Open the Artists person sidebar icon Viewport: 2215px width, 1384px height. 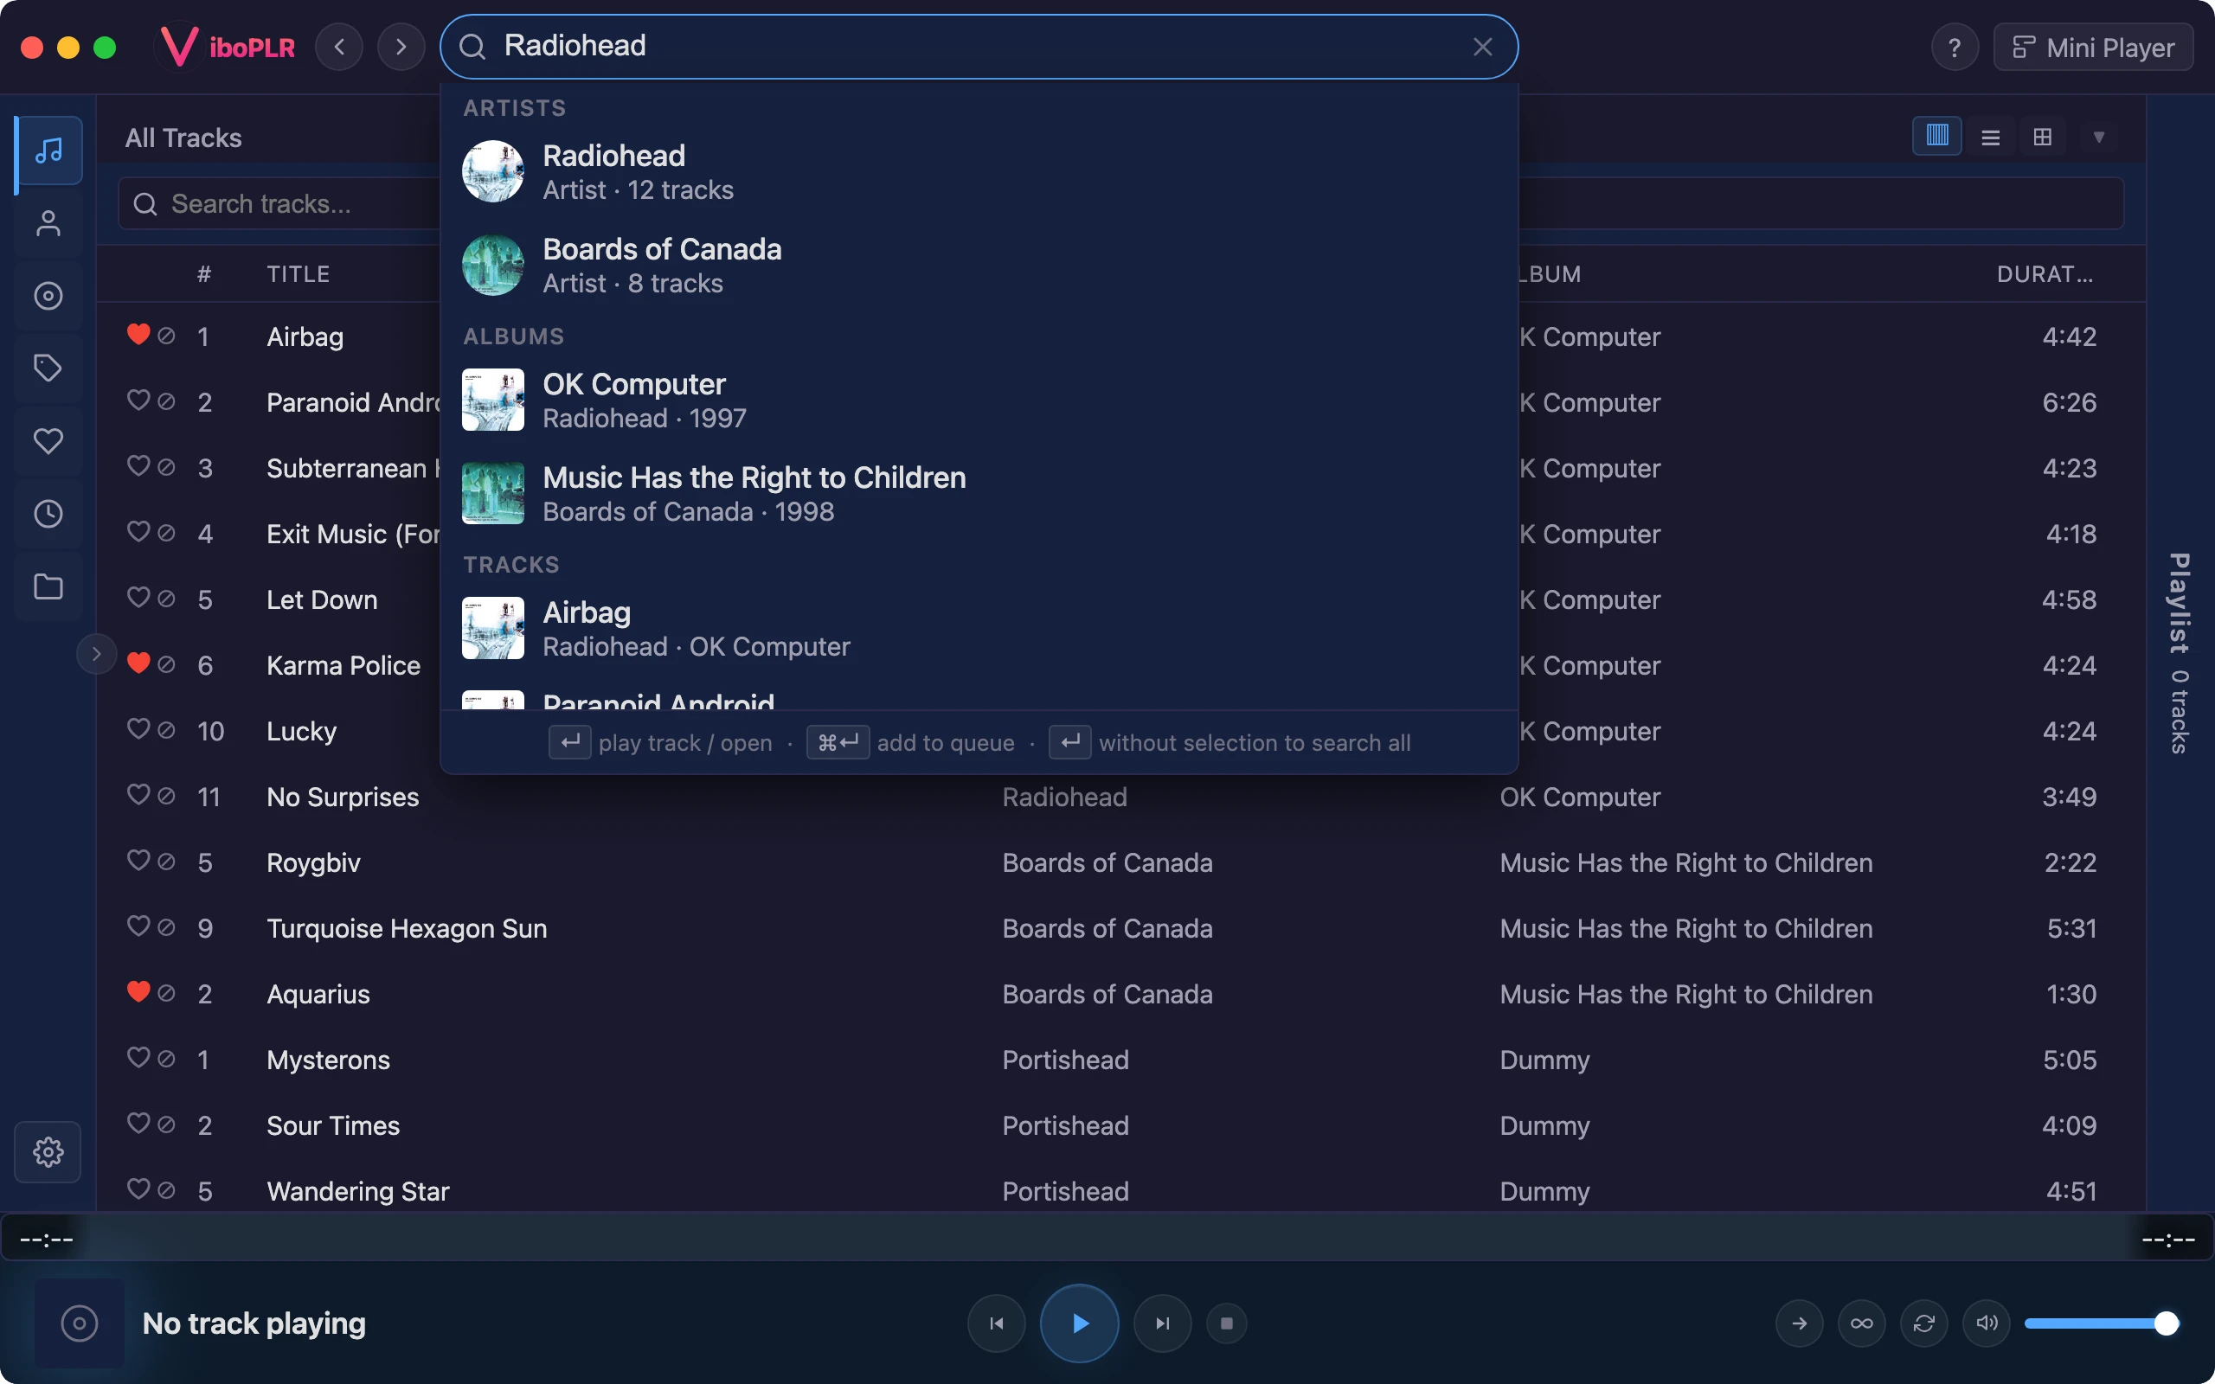coord(48,223)
